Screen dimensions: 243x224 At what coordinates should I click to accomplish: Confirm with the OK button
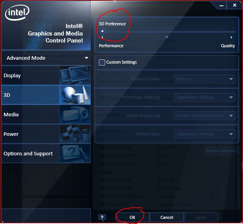pyautogui.click(x=132, y=217)
